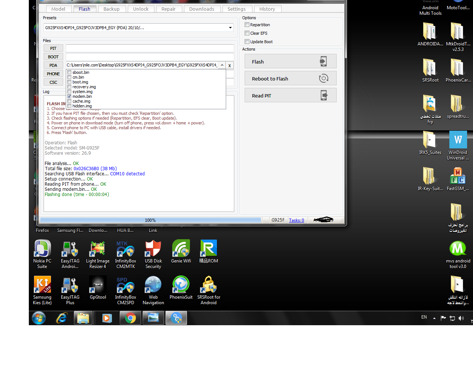
Task: Switch to the Backup tab
Action: 111,9
